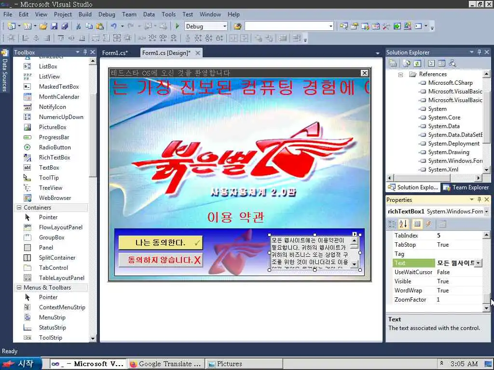Screen dimensions: 494x370
Task: Click Align Lefts icon in layout toolbar
Action: [x=26, y=39]
